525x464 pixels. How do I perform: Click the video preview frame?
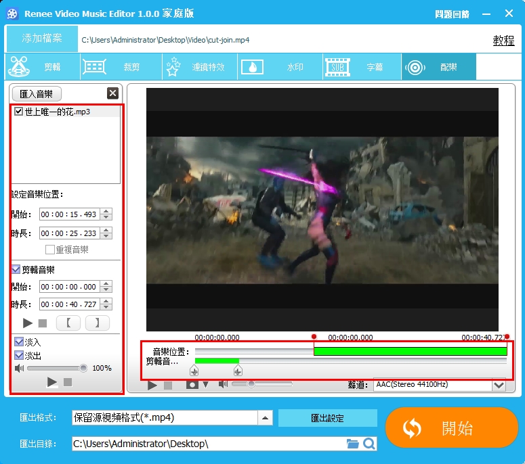(x=322, y=210)
